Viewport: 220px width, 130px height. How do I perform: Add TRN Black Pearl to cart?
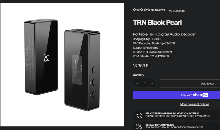pos(190,83)
